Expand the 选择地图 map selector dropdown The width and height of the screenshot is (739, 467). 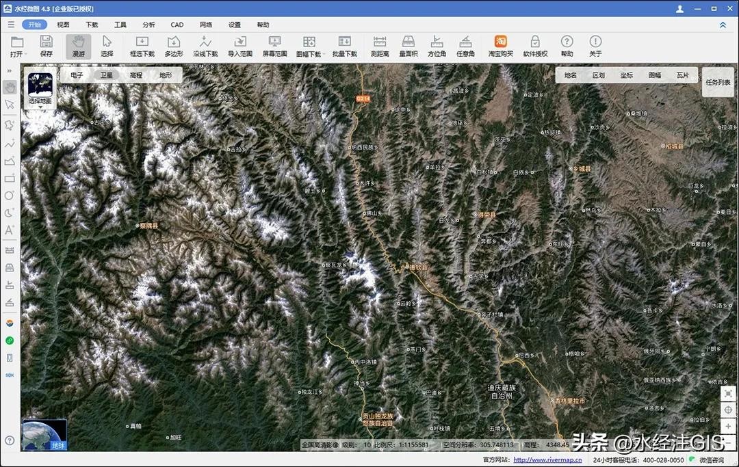pos(40,90)
